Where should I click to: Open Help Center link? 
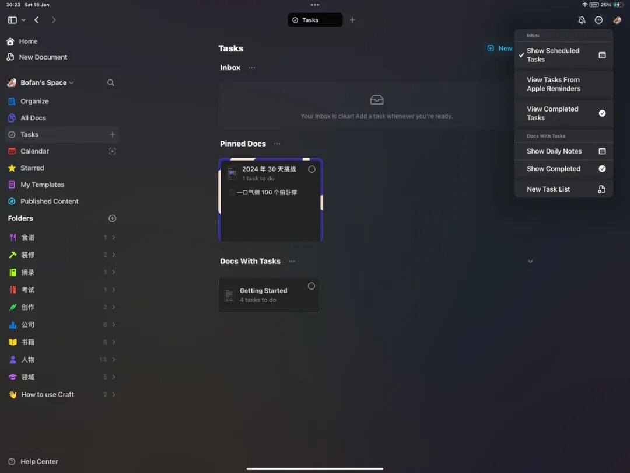click(39, 462)
